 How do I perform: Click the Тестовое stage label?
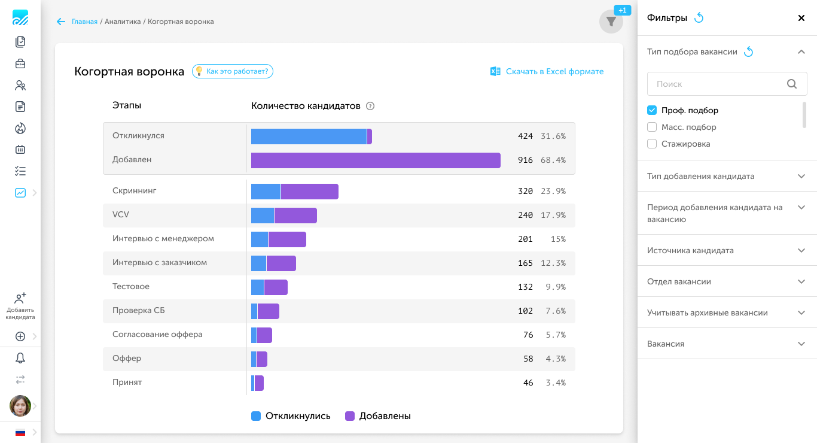131,286
